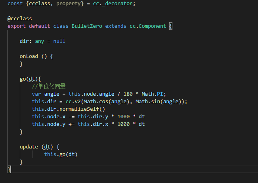Click the number '180' in the angle line
The width and height of the screenshot is (258, 183).
pos(128,94)
